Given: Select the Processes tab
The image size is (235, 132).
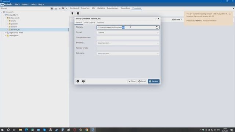Looking at the screenshot, I should coord(137,8).
